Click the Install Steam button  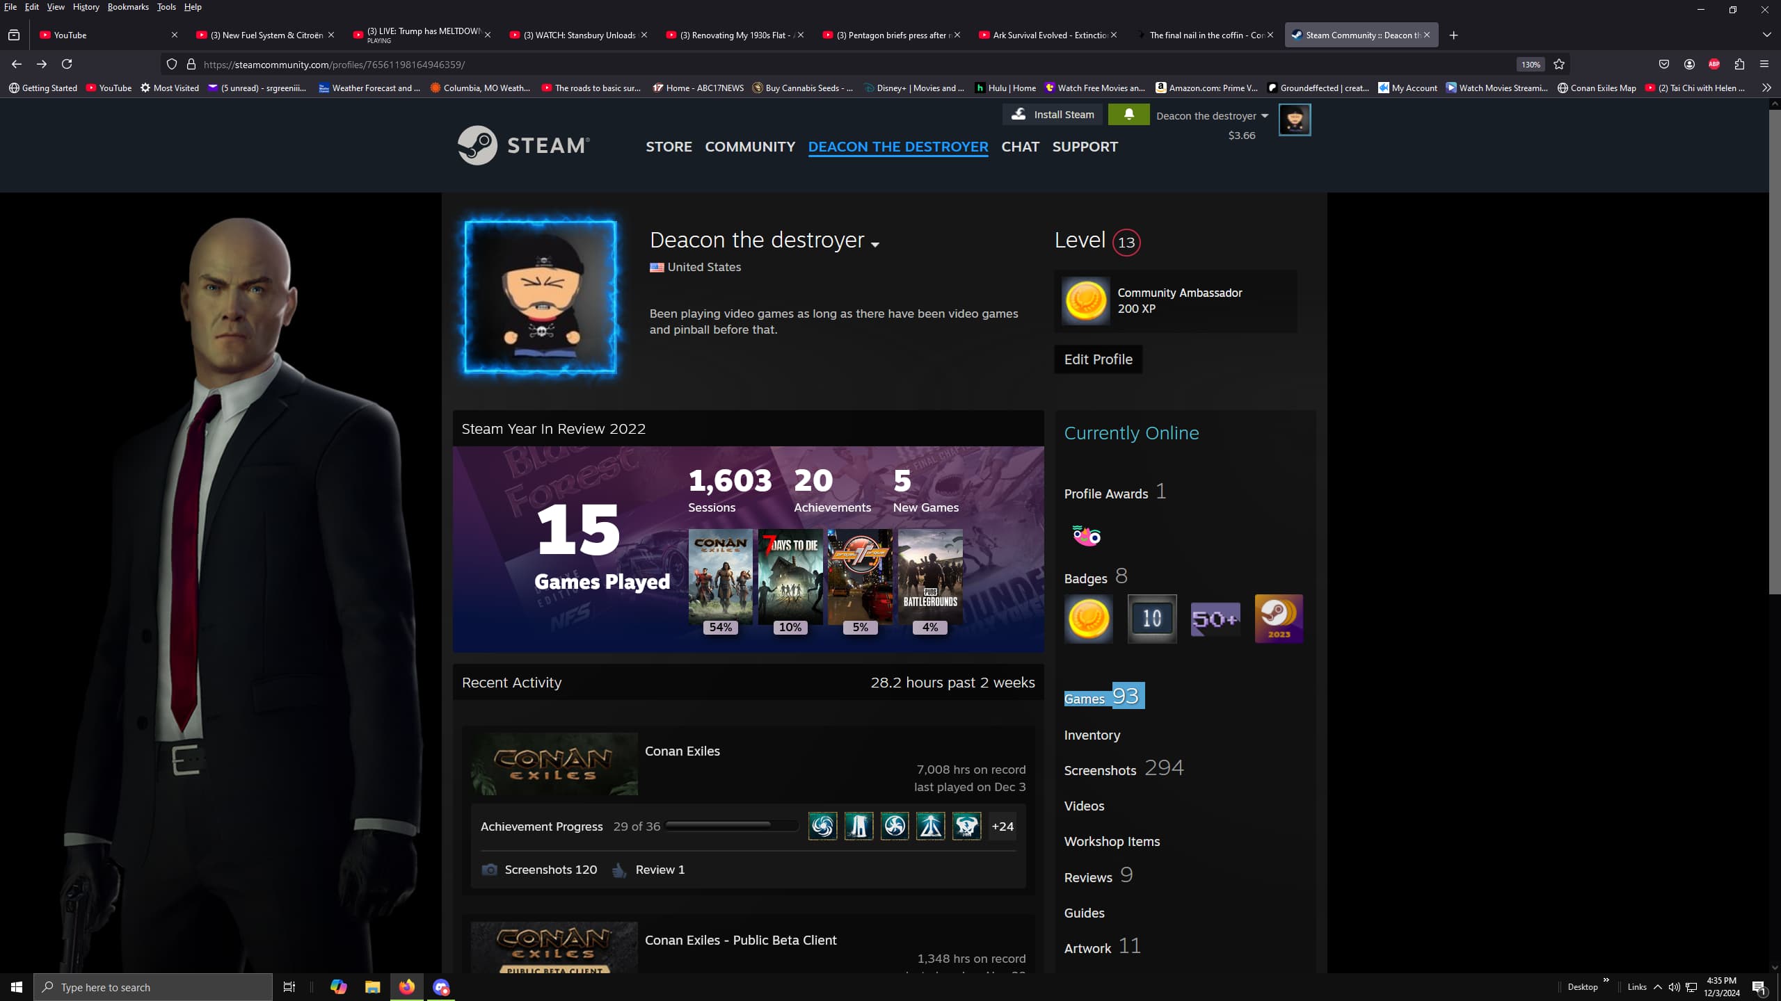pos(1053,114)
